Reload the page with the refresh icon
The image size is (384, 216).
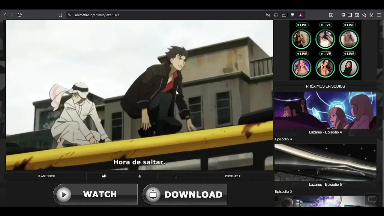[x=20, y=15]
